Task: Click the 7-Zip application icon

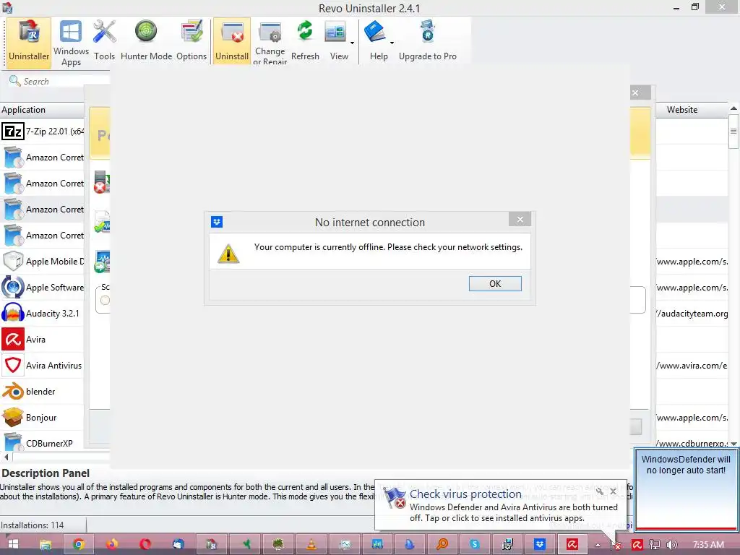Action: click(13, 132)
